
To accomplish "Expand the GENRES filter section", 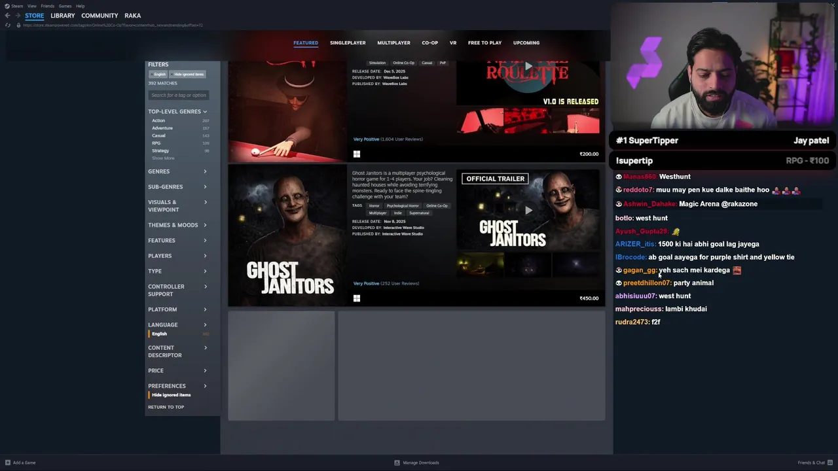I will click(x=177, y=171).
